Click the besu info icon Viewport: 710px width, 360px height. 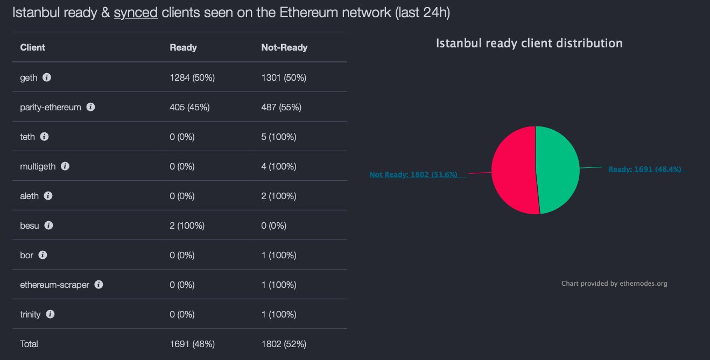click(49, 225)
